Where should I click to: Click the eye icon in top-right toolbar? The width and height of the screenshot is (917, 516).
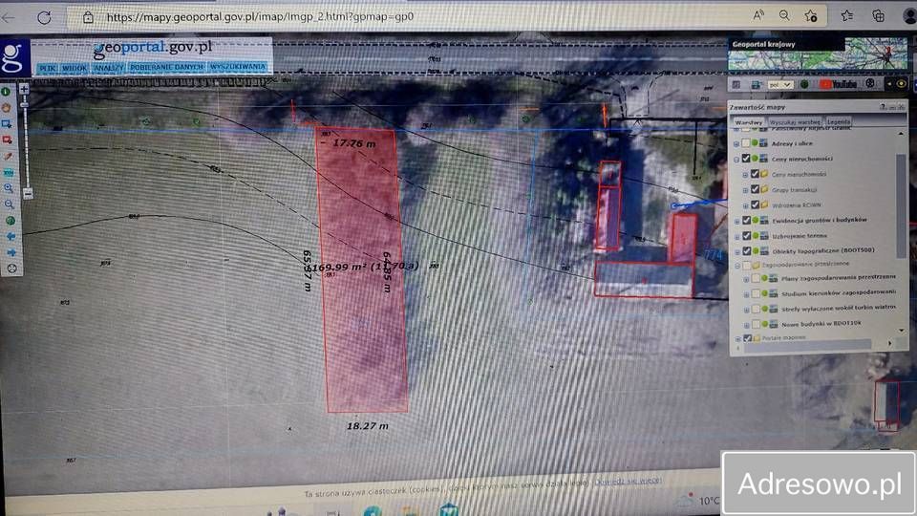pos(901,84)
